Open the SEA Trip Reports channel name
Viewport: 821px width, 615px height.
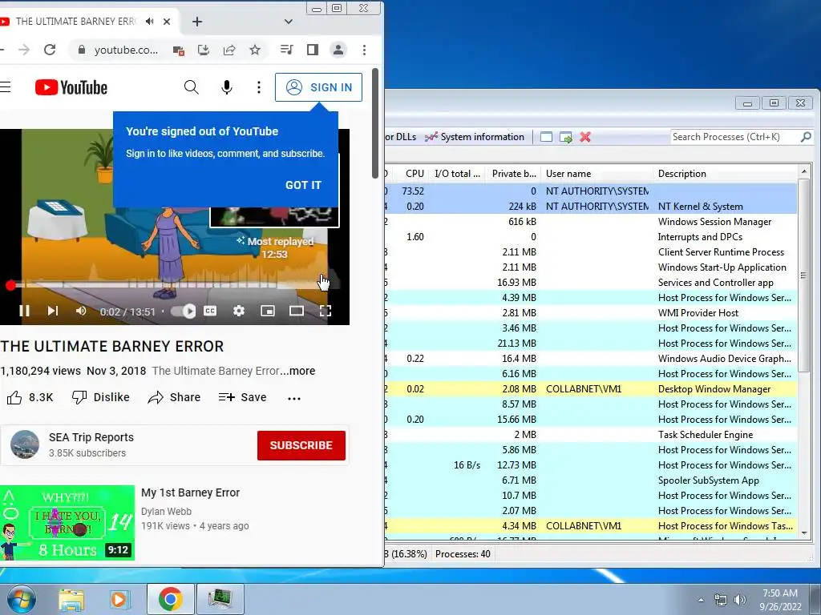tap(91, 437)
